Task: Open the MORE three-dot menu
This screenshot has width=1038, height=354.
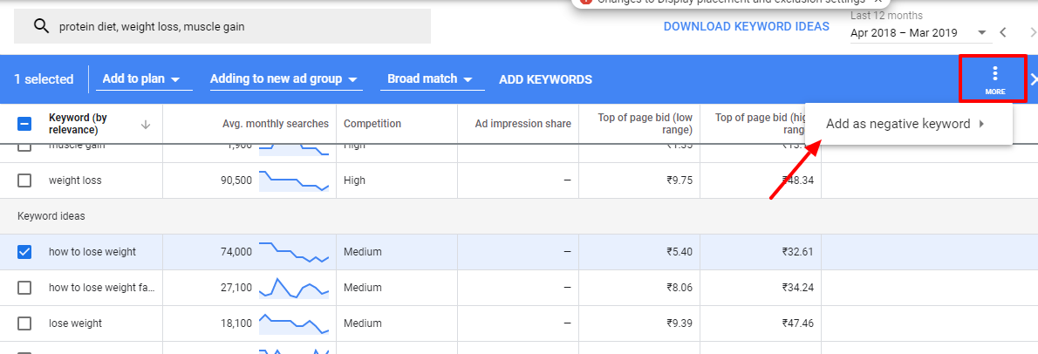Action: coord(994,78)
